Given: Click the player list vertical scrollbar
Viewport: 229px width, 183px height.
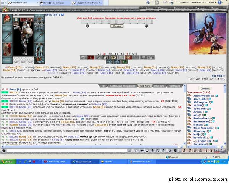Looking at the screenshot, I should [225, 115].
